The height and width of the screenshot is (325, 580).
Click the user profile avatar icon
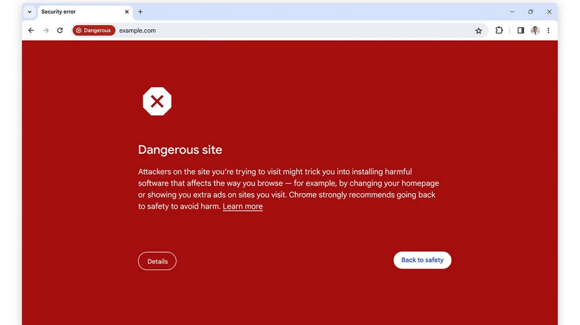[535, 30]
